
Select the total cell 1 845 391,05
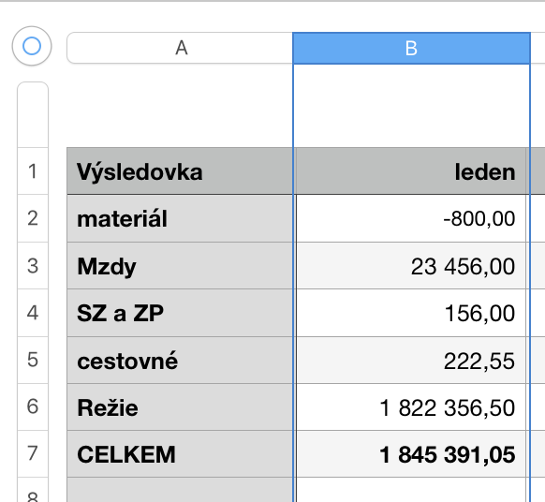click(x=411, y=454)
